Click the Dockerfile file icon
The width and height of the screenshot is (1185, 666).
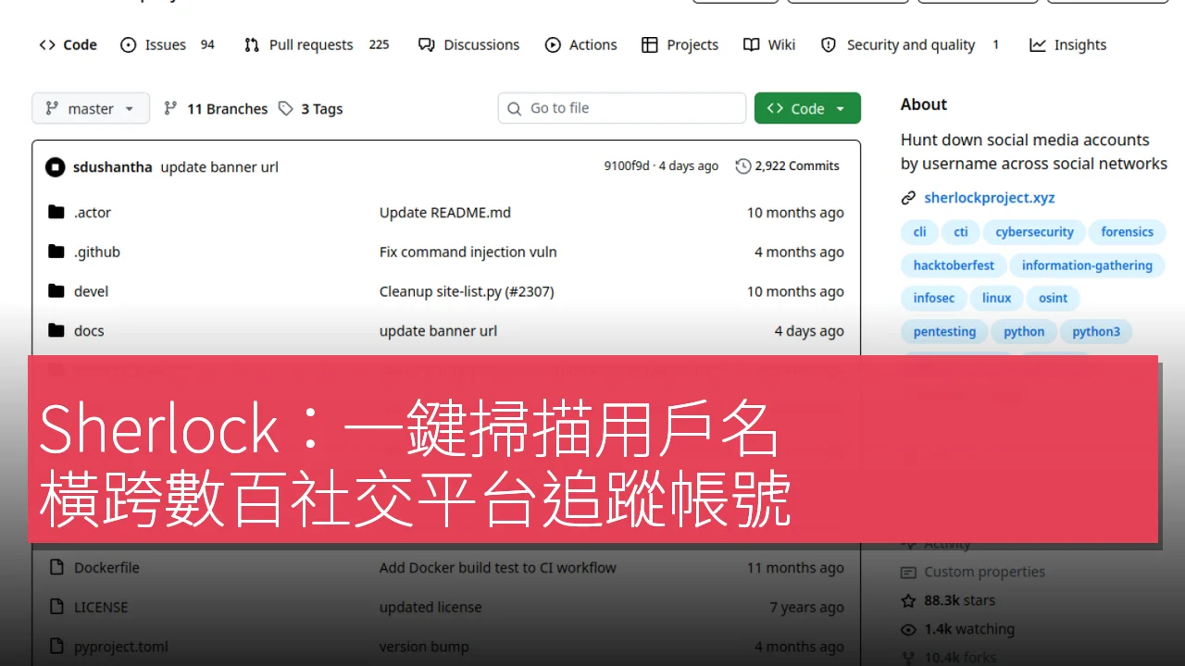[56, 568]
